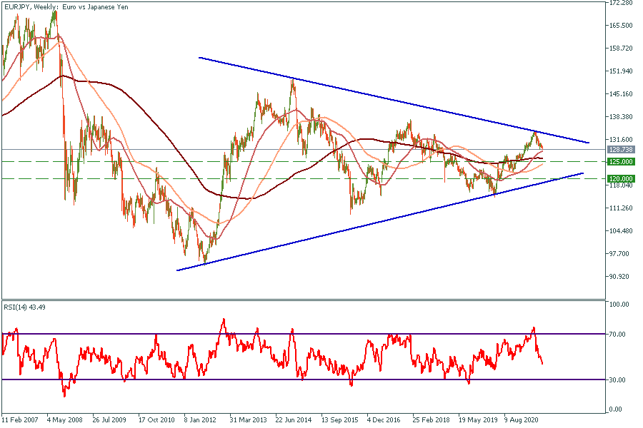Select the RSI(14) 43.49 indicator label
Image resolution: width=643 pixels, height=428 pixels.
(x=27, y=307)
